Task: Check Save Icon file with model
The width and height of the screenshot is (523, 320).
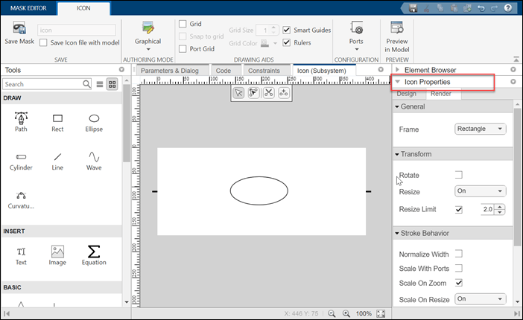Action: pos(43,42)
